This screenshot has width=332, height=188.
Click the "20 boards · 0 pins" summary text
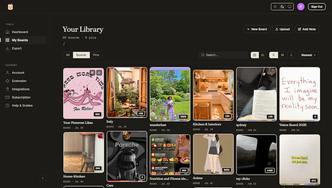pyautogui.click(x=79, y=37)
